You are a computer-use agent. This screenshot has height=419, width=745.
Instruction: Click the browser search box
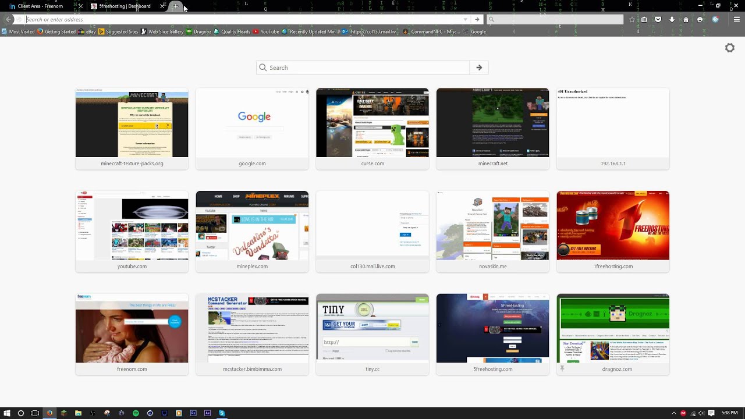tap(556, 19)
